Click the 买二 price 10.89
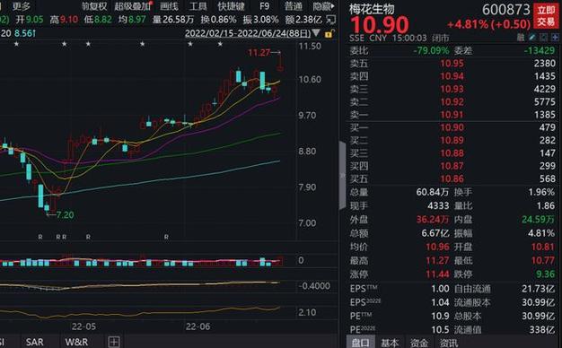The height and width of the screenshot is (348, 562). coord(452,140)
